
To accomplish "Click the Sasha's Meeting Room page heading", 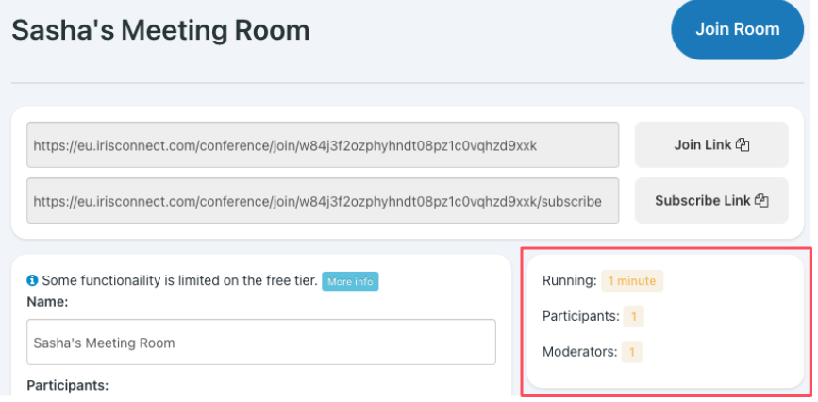I will click(160, 30).
